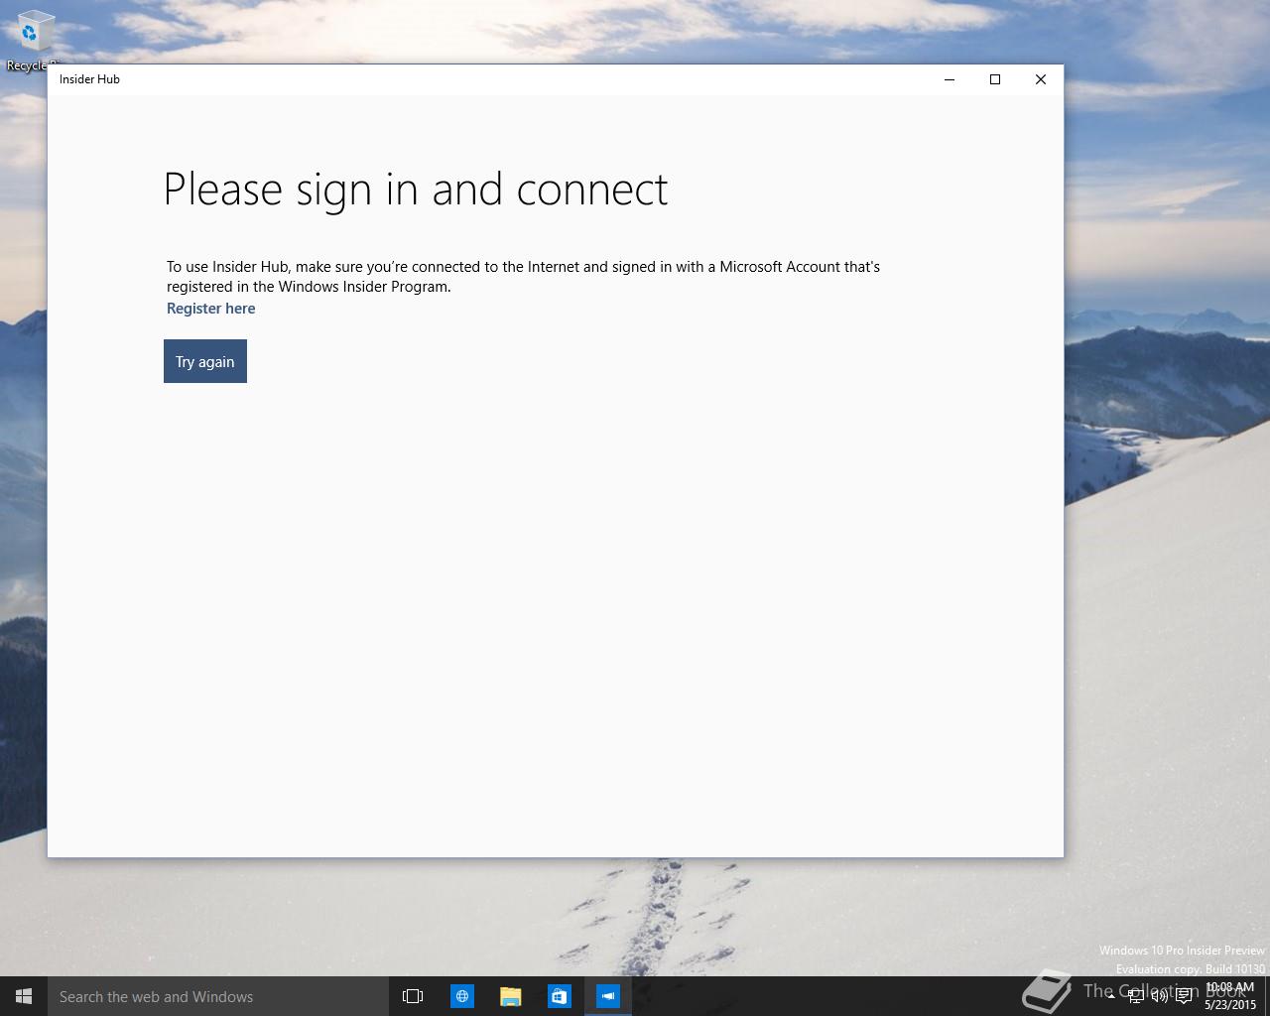Maximize the Insider Hub window
The height and width of the screenshot is (1016, 1270).
pos(995,79)
